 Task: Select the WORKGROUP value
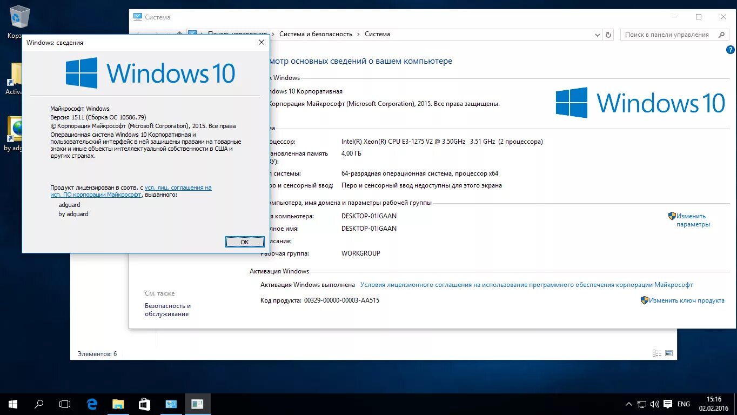(x=361, y=253)
